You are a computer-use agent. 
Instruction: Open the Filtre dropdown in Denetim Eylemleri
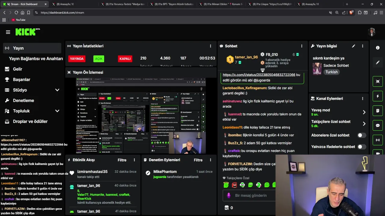point(198,160)
